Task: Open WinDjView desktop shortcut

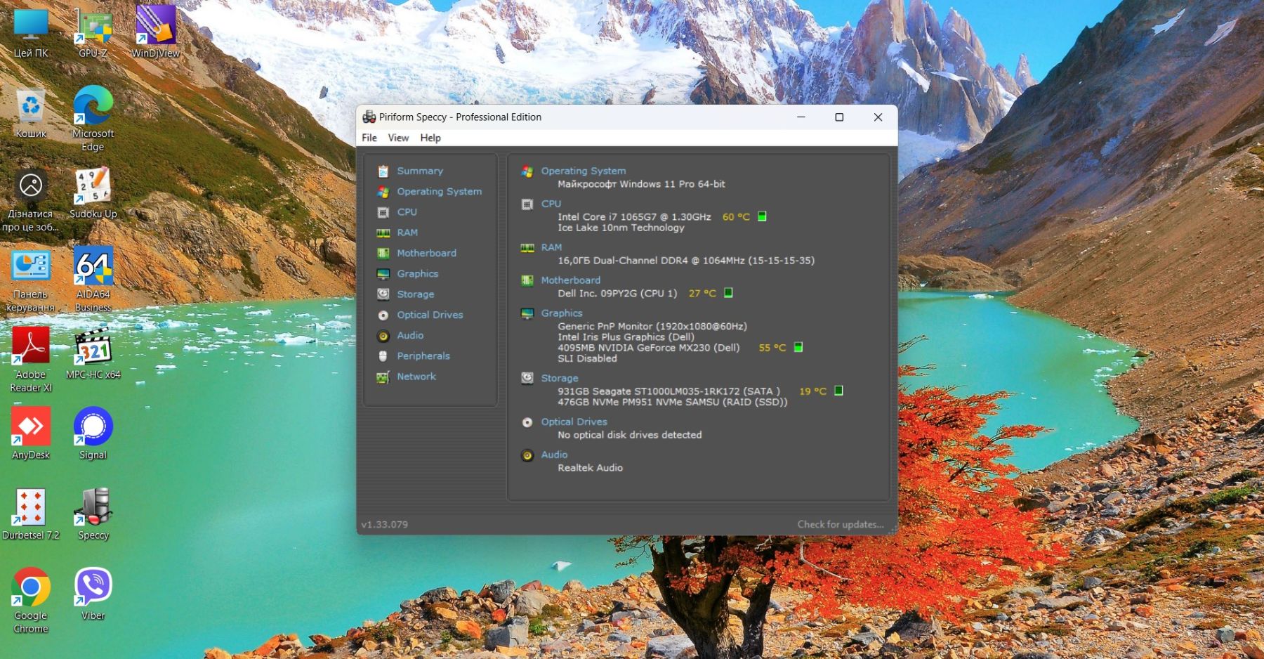Action: (155, 32)
